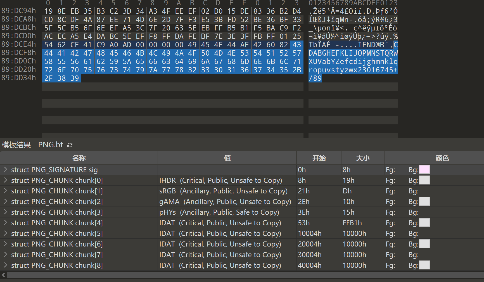Viewport: 484px width, 282px height.
Task: Expand the chunk[2] gAMA struct
Action: tap(5, 201)
